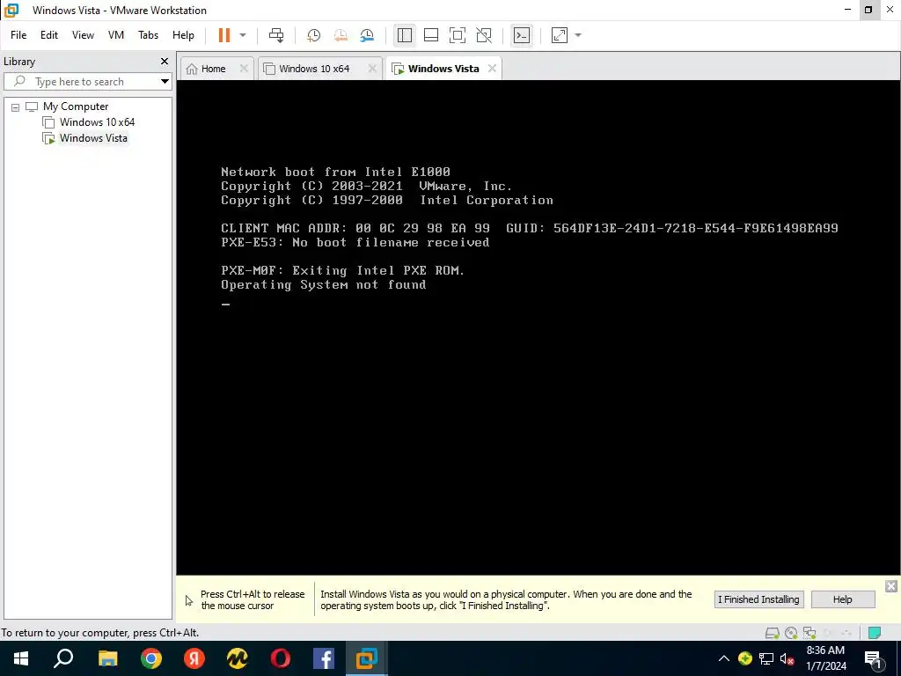Image resolution: width=901 pixels, height=676 pixels.
Task: Close the Windows 10 x64 tab
Action: point(372,69)
